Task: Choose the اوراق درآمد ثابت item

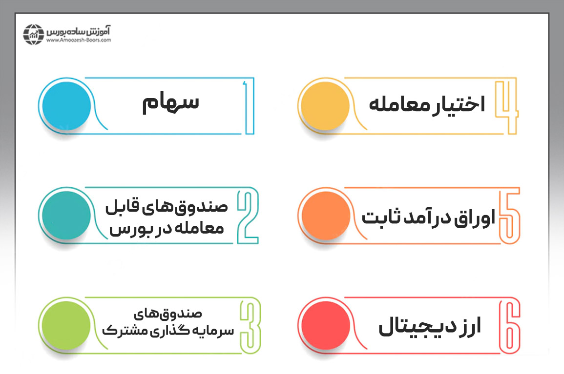Action: [428, 217]
